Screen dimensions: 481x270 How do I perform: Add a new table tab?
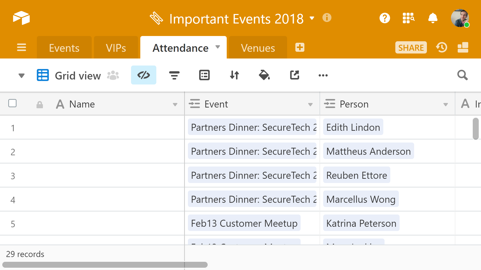point(300,47)
